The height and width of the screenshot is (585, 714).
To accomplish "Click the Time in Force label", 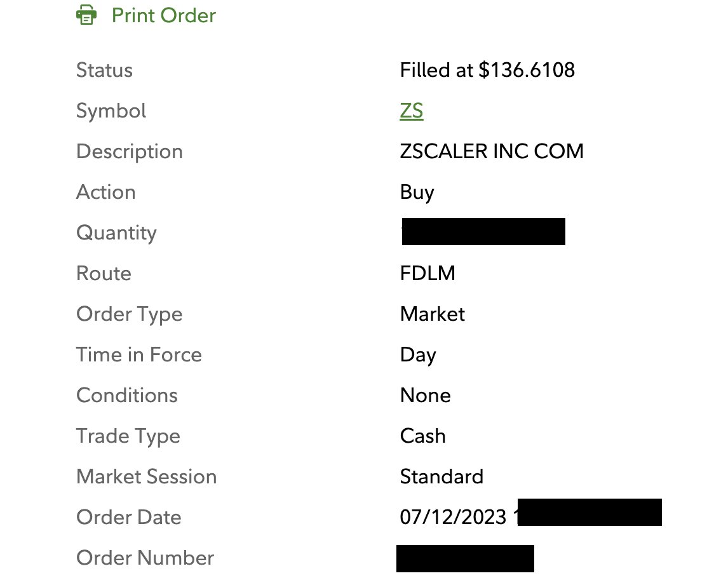I will (x=139, y=354).
